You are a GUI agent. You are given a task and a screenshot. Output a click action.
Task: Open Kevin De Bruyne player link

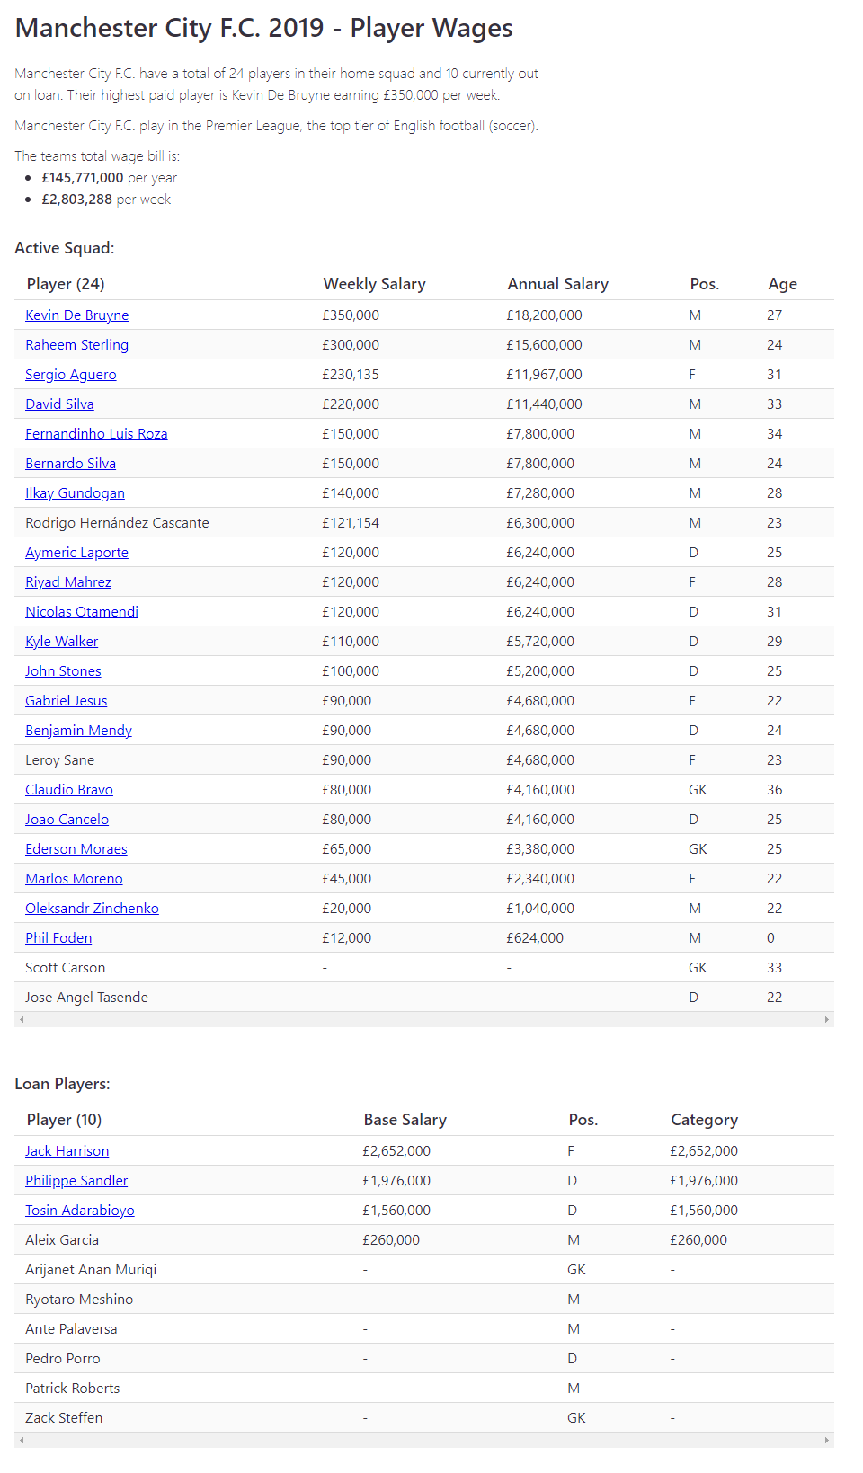[x=76, y=315]
